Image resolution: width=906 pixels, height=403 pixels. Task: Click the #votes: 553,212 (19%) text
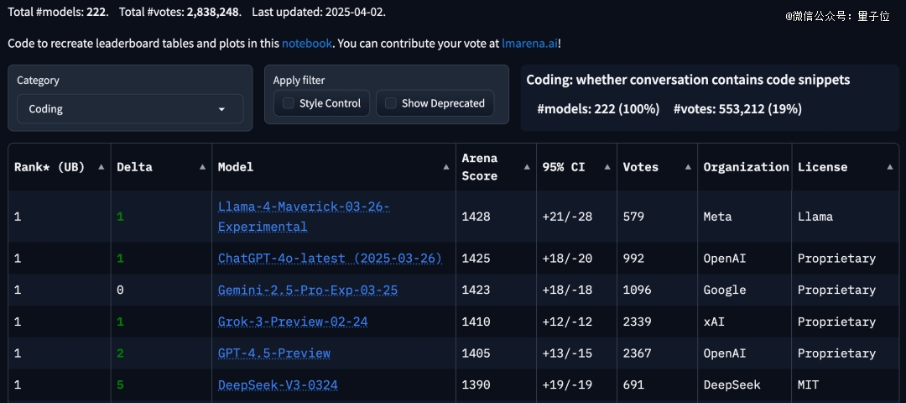737,108
